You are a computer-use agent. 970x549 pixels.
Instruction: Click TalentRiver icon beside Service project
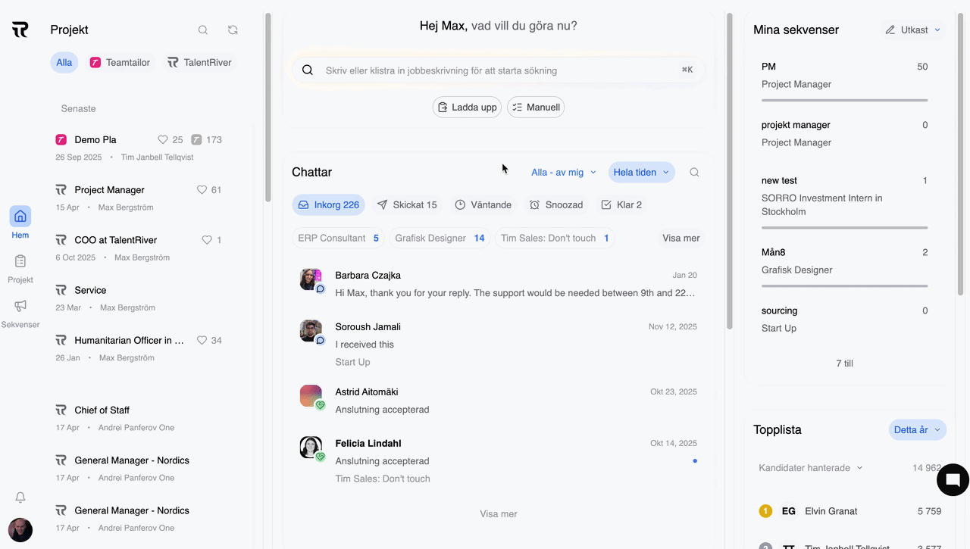(61, 290)
